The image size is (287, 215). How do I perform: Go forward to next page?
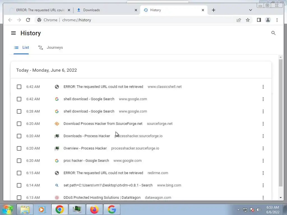[19, 20]
